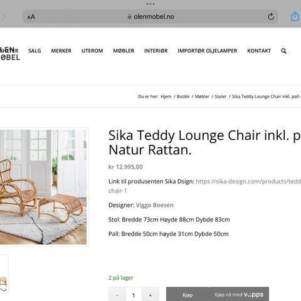Viewport: 301px width, 301px height.
Task: Increase quantity with plus button
Action: pyautogui.click(x=150, y=295)
